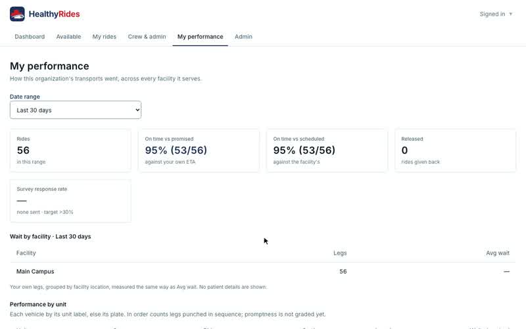Viewport: 526px width, 329px height.
Task: Click the Survey response rate card
Action: tap(70, 201)
